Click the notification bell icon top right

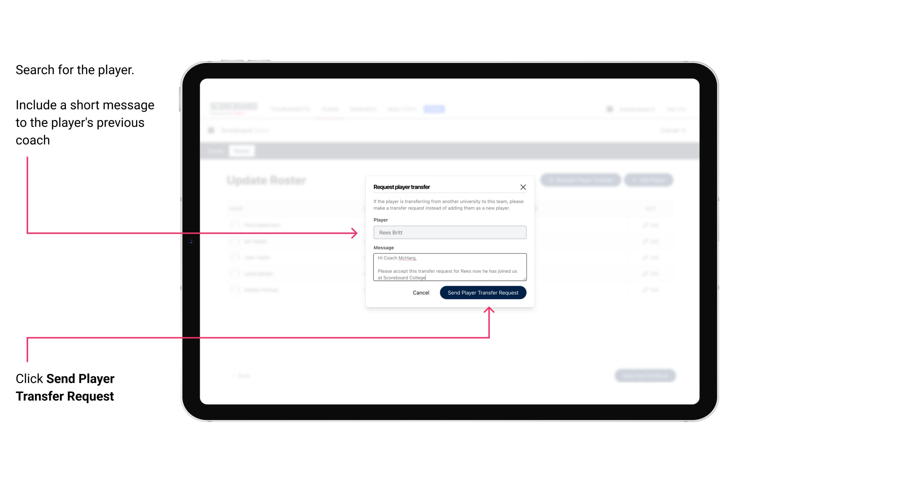[x=608, y=109]
